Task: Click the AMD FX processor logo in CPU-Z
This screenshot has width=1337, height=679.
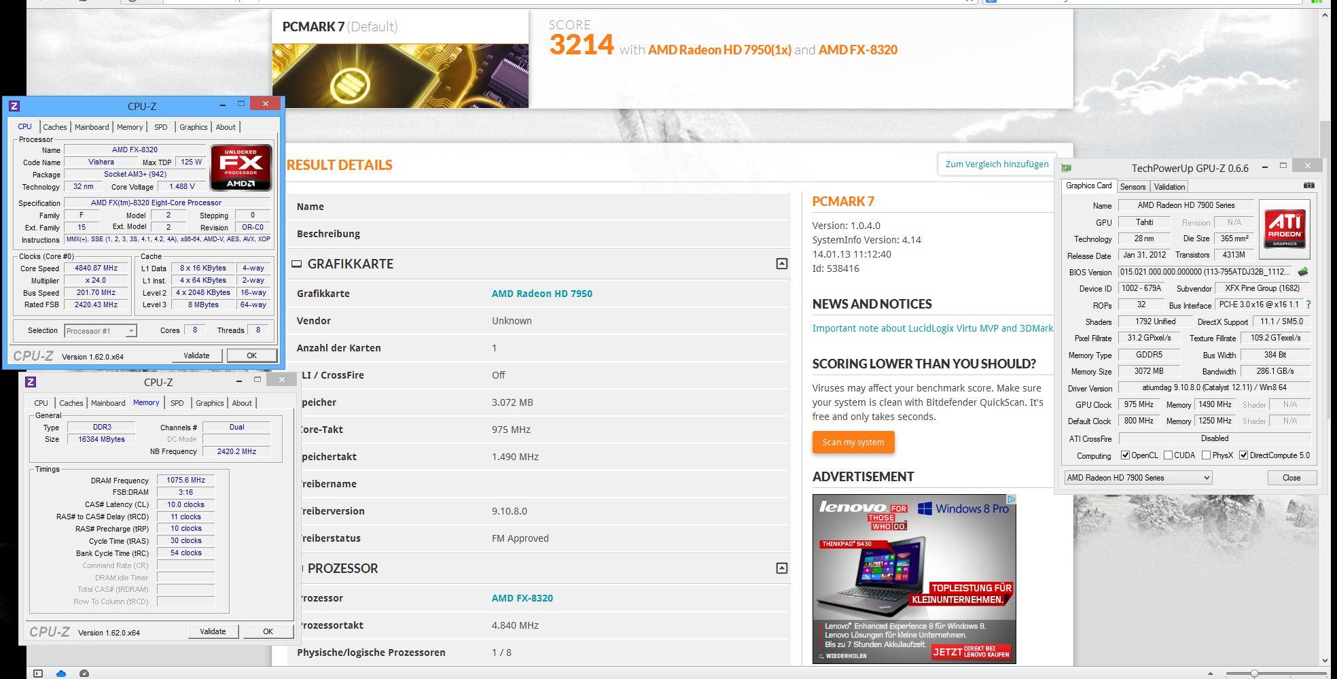Action: [241, 167]
